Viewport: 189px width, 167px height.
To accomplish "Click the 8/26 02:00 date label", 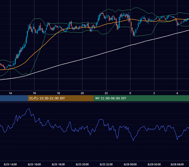I will [154, 164].
